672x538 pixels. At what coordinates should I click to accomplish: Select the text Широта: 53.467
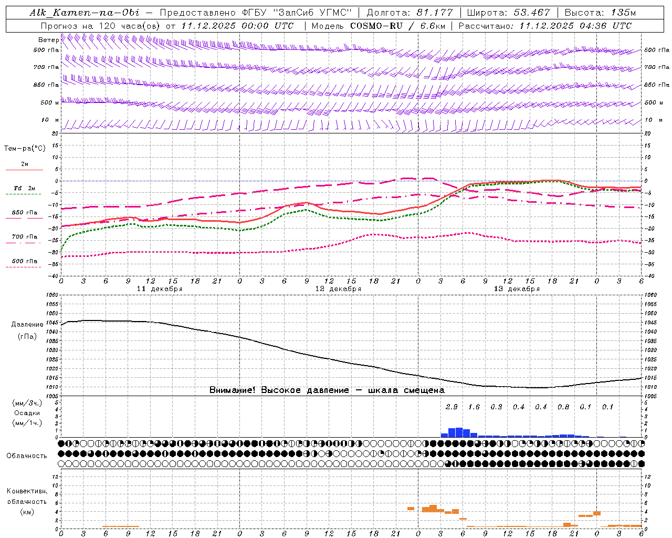[508, 13]
